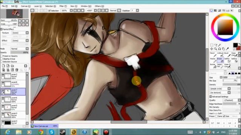Select the Water Color brush tool
The image size is (241, 135).
point(234,55)
